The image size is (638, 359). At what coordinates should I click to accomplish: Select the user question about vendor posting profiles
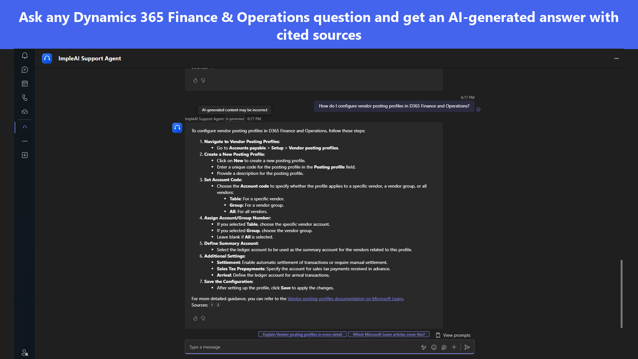pos(394,106)
